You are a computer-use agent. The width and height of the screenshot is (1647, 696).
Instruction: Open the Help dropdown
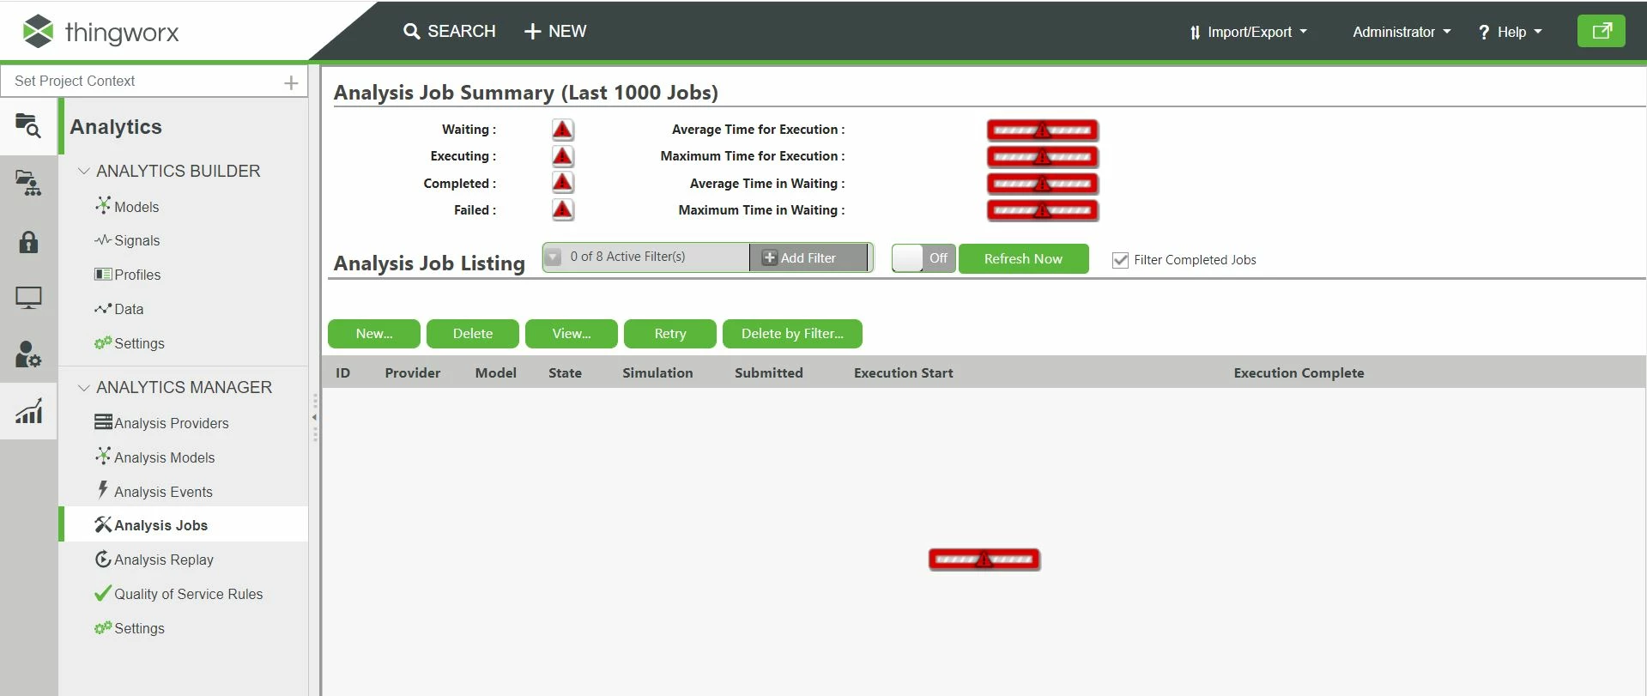[1510, 32]
